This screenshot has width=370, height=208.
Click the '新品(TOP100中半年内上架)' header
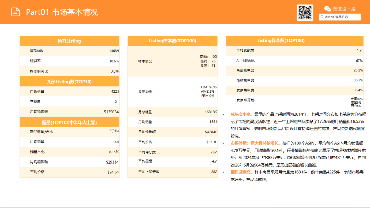pyautogui.click(x=69, y=122)
